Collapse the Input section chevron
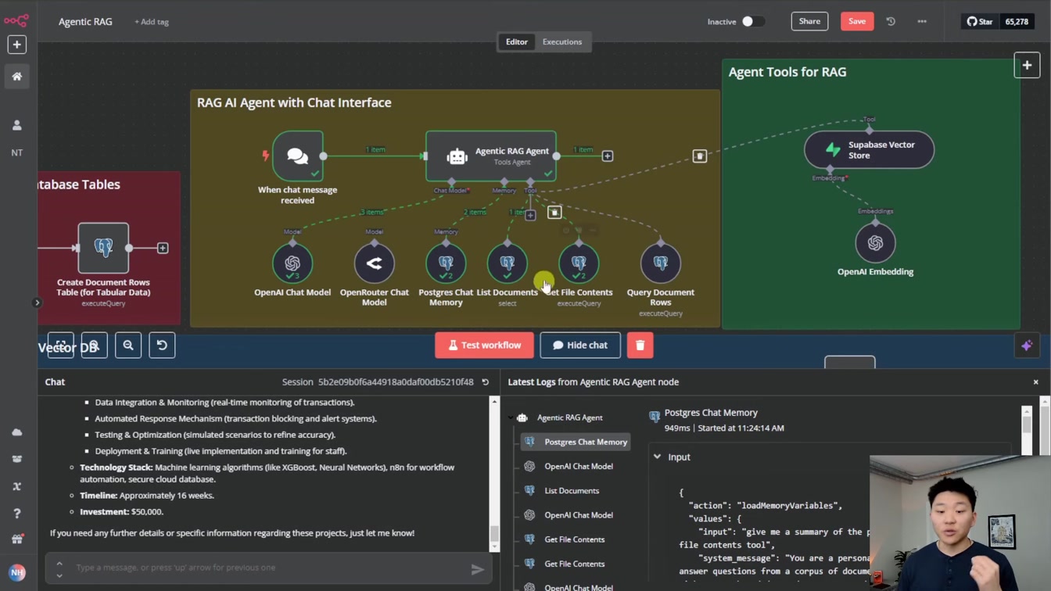 pyautogui.click(x=657, y=457)
